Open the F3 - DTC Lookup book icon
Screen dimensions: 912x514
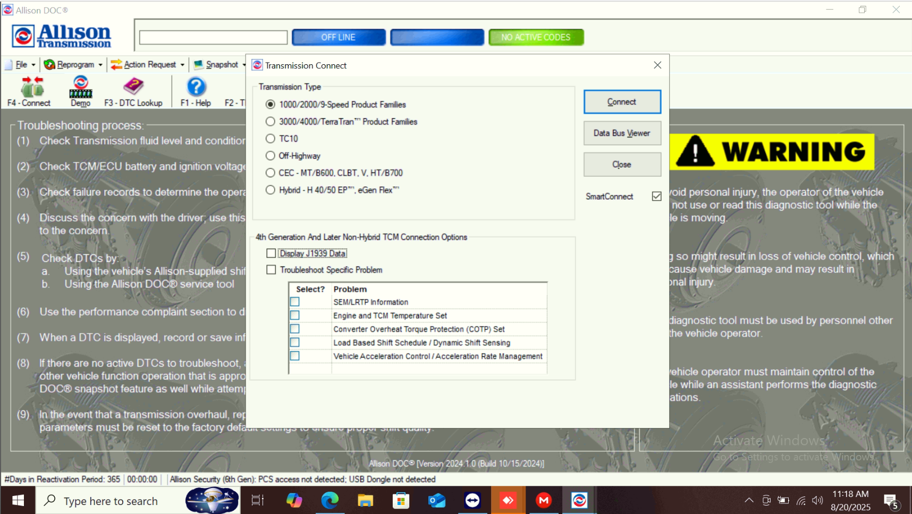[x=133, y=86]
